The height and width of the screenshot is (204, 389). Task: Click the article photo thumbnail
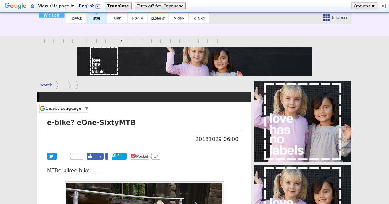(x=144, y=194)
